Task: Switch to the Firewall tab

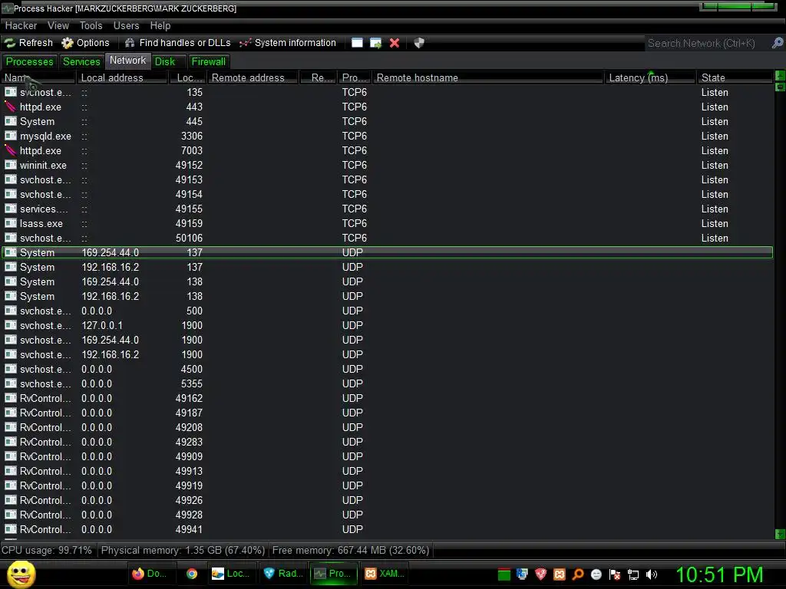Action: (209, 61)
